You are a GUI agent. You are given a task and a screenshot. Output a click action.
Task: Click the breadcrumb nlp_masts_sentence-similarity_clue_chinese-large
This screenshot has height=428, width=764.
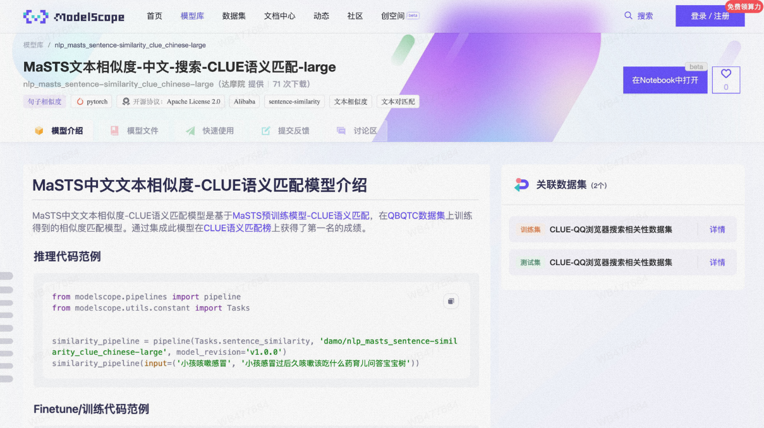tap(130, 45)
